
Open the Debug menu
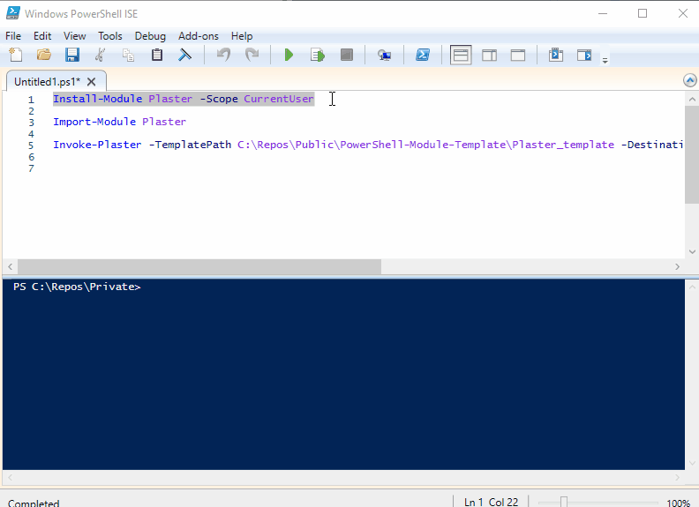[x=150, y=36]
